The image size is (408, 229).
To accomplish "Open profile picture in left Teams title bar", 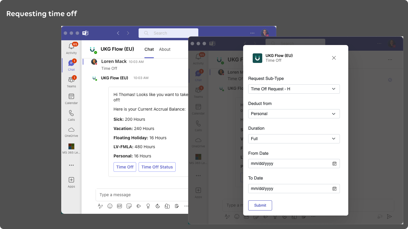I will pyautogui.click(x=264, y=33).
